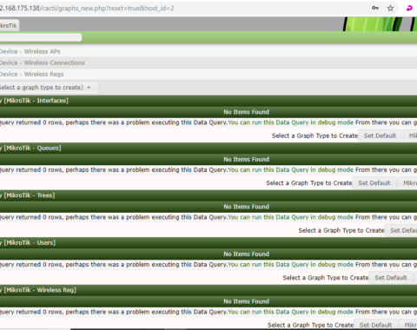
Task: Open the Wireless Reg graph type dropdown
Action: click(x=409, y=325)
